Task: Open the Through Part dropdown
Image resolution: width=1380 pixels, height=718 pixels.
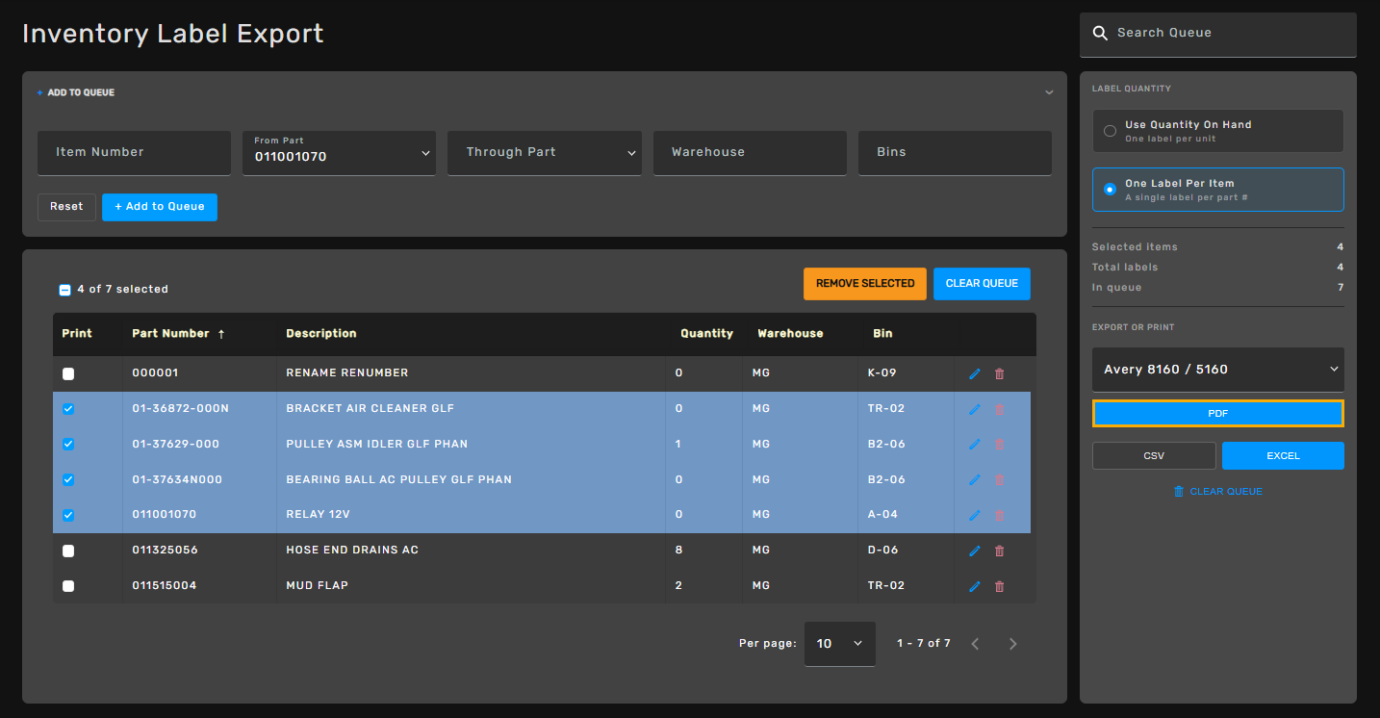Action: point(545,153)
